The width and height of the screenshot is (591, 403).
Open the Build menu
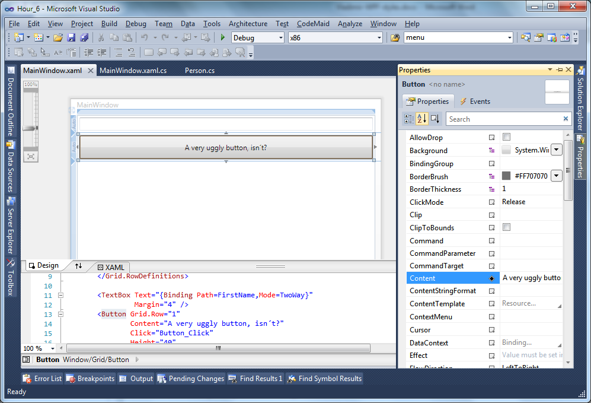109,24
